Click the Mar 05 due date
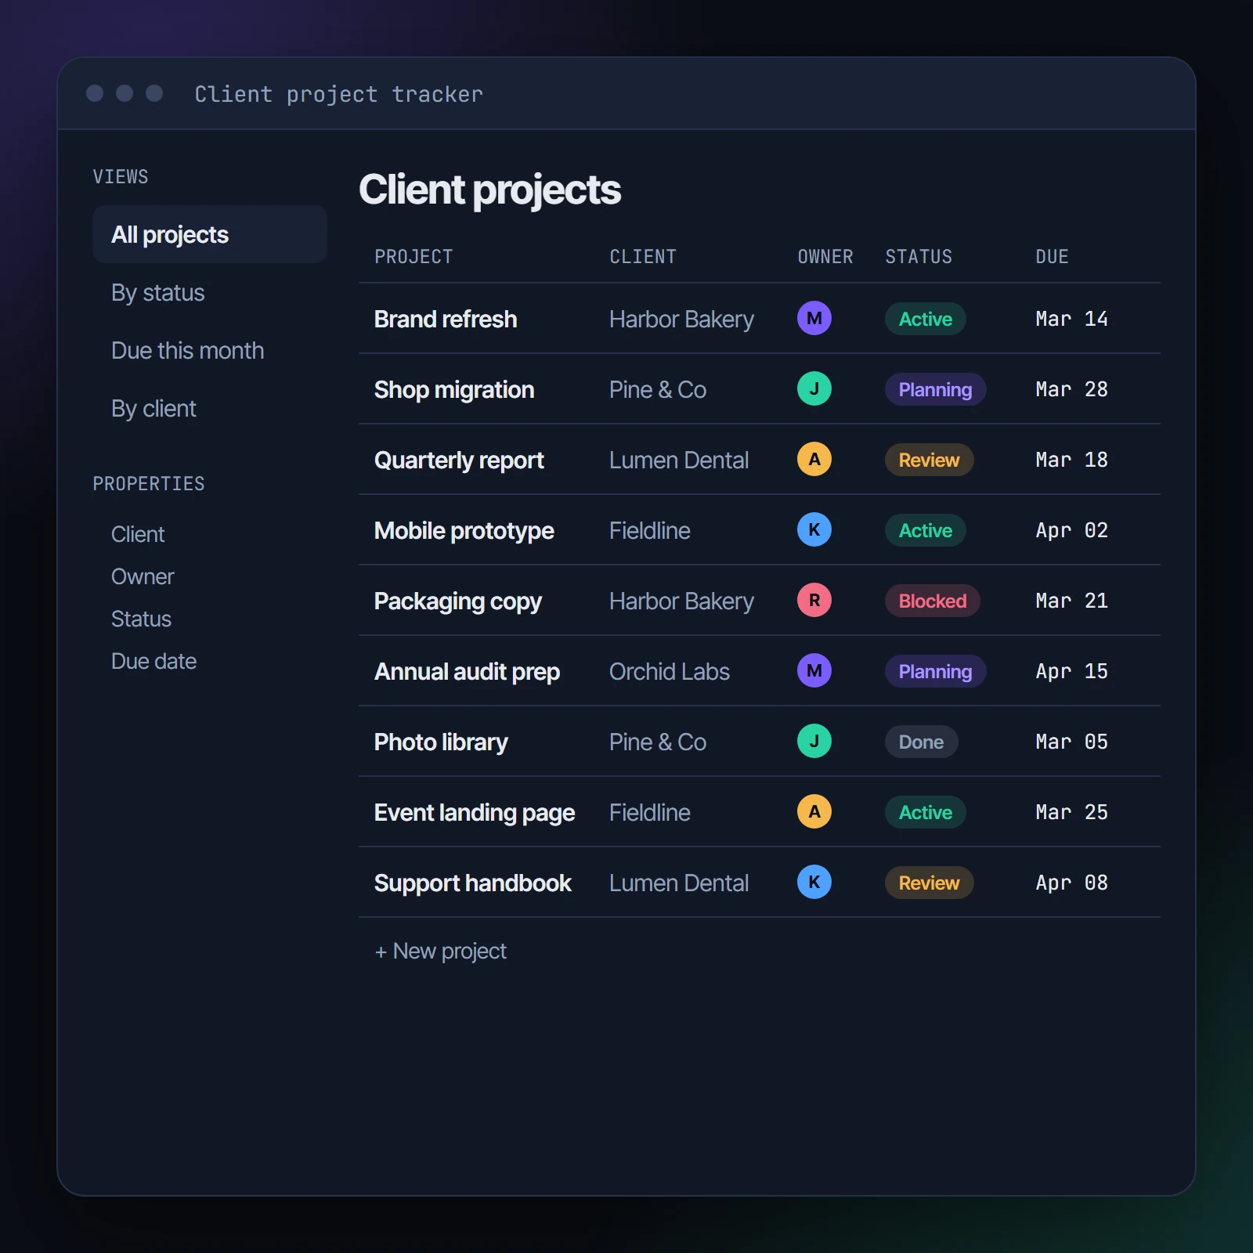 (x=1071, y=742)
